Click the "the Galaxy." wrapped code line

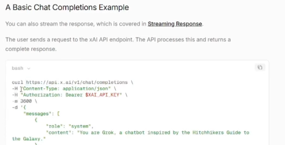pos(29,139)
